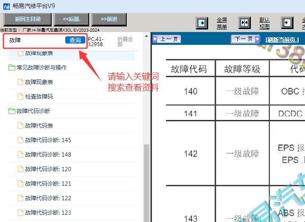This screenshot has width=305, height=222.
Task: Select the 默认视图 text label
Action: point(264,23)
